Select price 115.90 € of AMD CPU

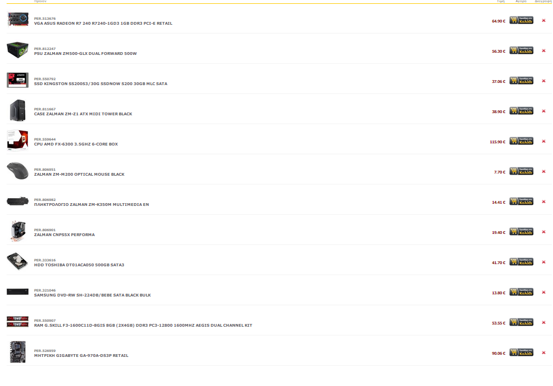pyautogui.click(x=497, y=142)
